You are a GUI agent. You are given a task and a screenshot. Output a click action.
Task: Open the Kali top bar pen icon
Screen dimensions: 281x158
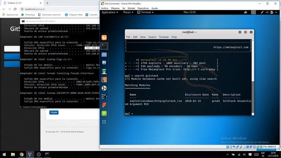(x=262, y=12)
